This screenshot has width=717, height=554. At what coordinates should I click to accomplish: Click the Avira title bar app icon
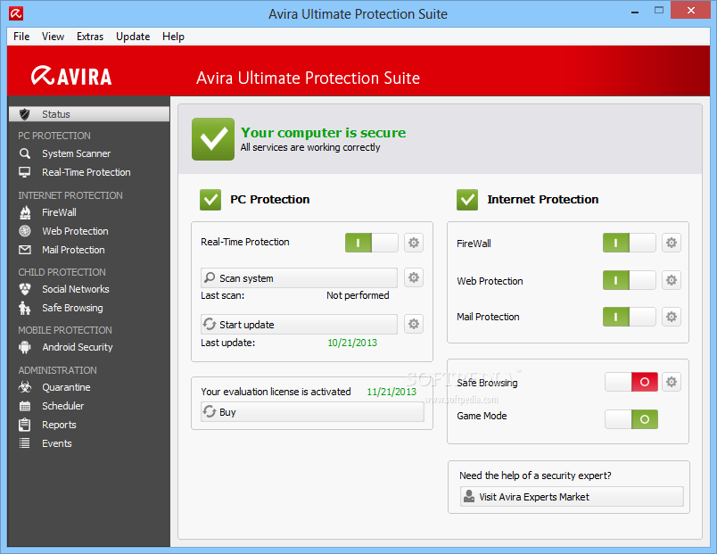(16, 13)
